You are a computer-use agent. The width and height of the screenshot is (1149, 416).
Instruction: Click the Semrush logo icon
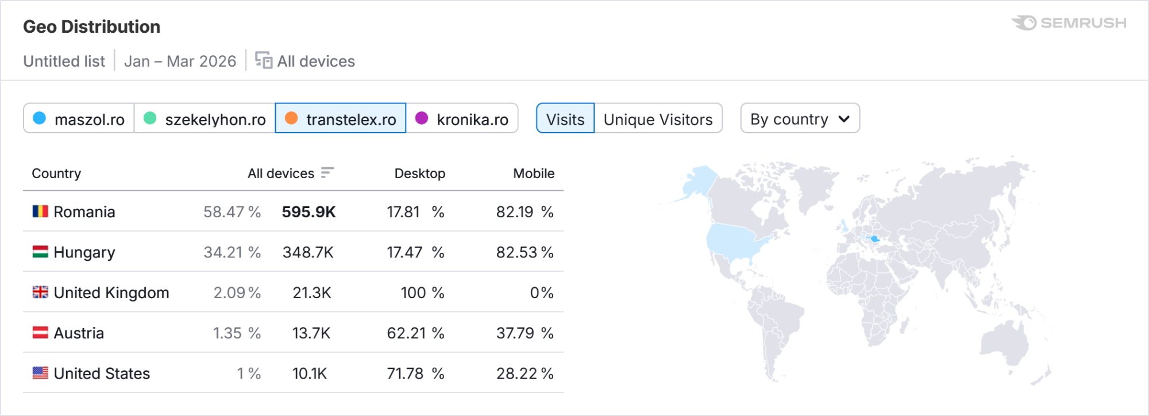pos(1024,23)
